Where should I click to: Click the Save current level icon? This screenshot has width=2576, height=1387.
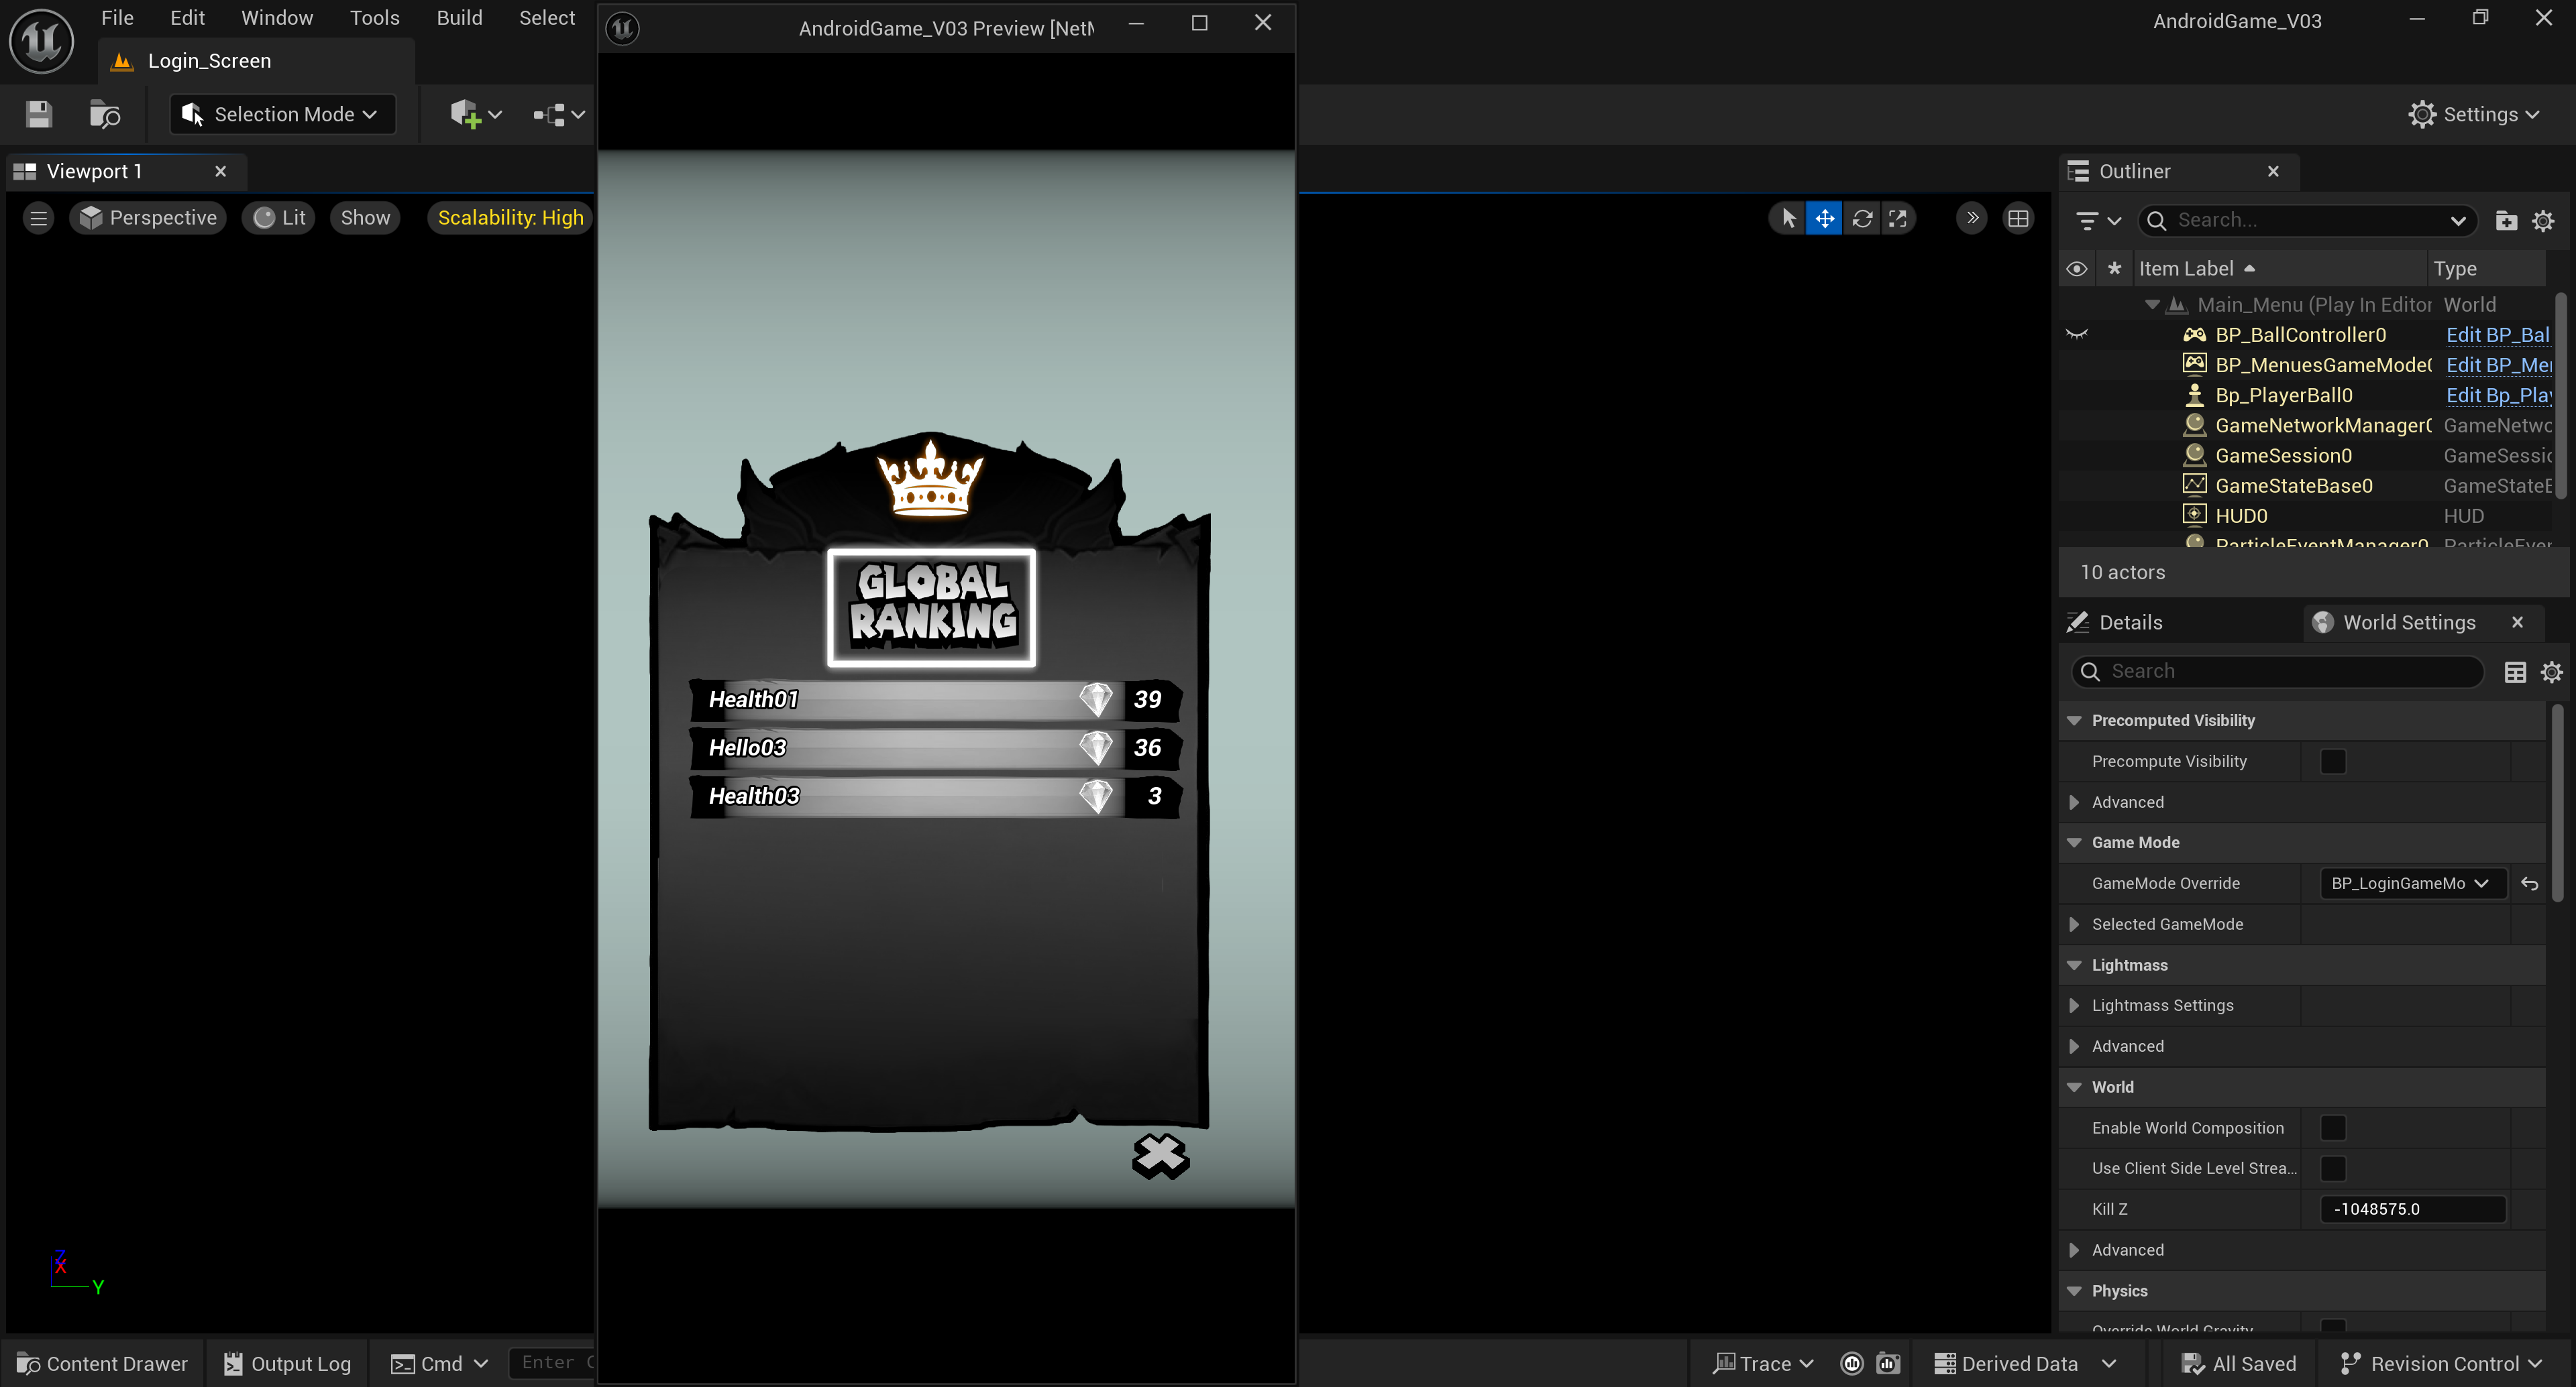pos(39,114)
